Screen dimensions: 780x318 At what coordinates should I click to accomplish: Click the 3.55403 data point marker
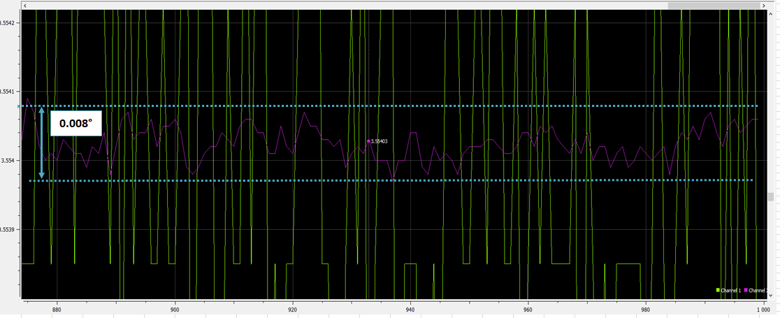[368, 141]
